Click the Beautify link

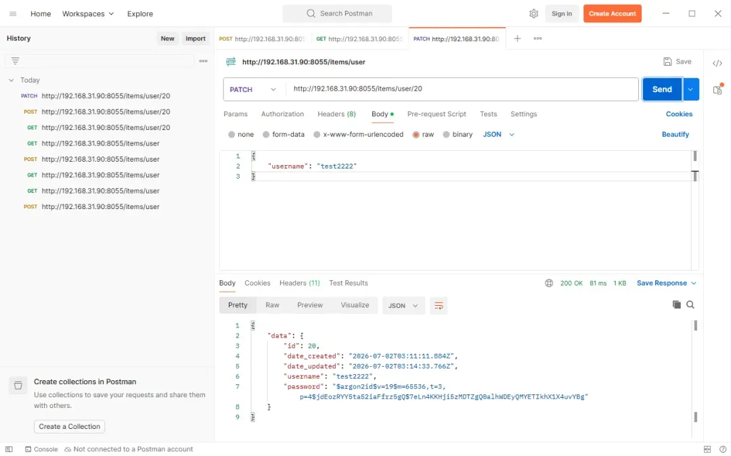click(675, 135)
